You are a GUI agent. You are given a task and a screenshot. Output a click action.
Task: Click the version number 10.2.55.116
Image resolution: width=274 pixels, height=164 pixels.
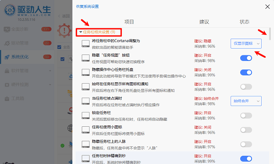tap(26, 20)
